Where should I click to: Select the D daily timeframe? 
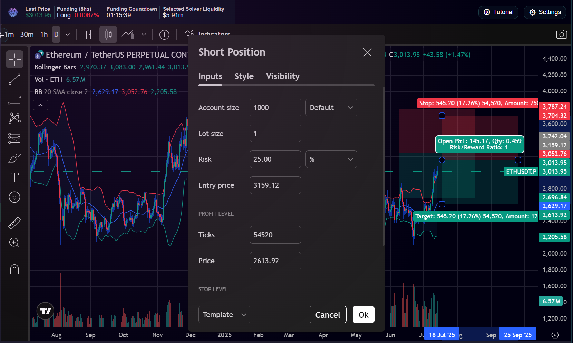[x=56, y=35]
